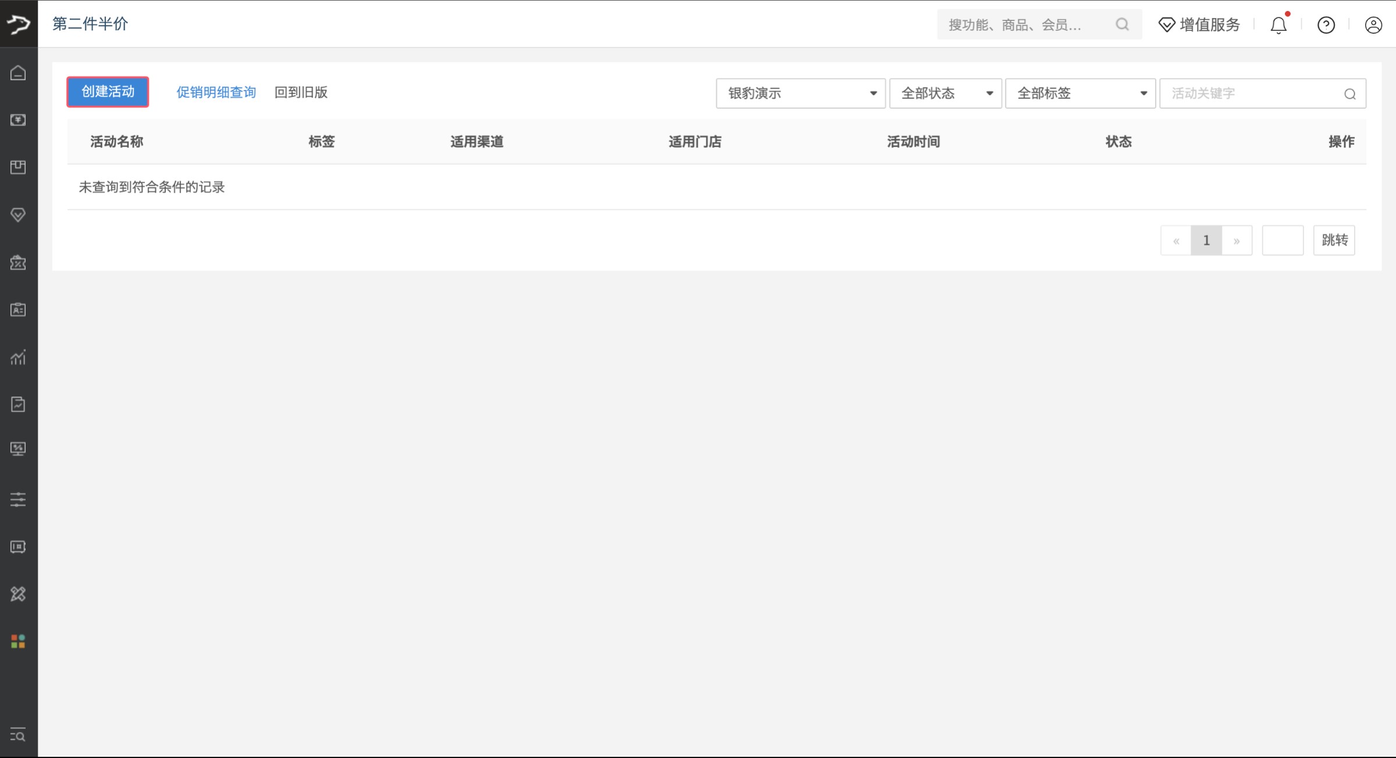Screen dimensions: 1396x758
Task: Click the notification bell icon
Action: tap(1278, 25)
